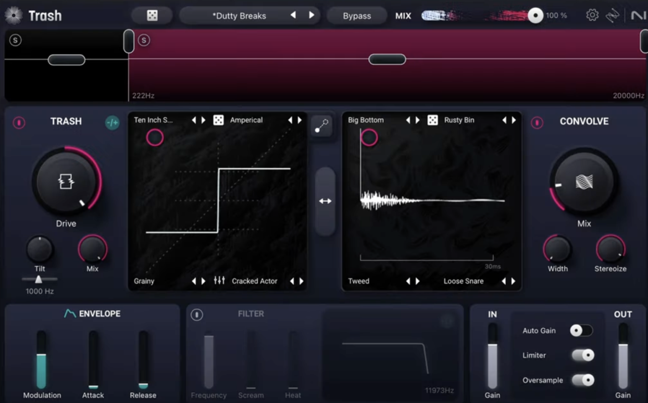648x403 pixels.
Task: Toggle the FILTER module power button
Action: point(196,314)
